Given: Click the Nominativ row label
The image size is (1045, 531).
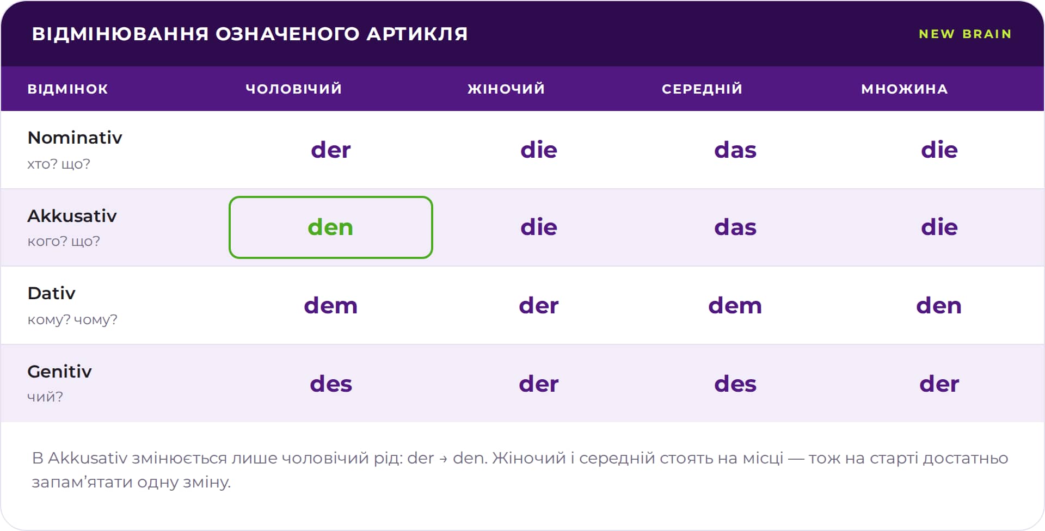Looking at the screenshot, I should coord(75,138).
